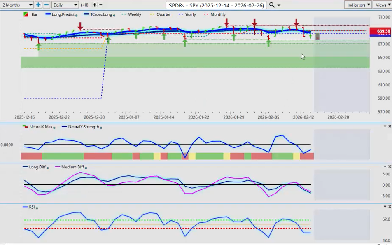Close the RSI indicator panel
Viewport: 392px width, 245px height.
click(389, 207)
